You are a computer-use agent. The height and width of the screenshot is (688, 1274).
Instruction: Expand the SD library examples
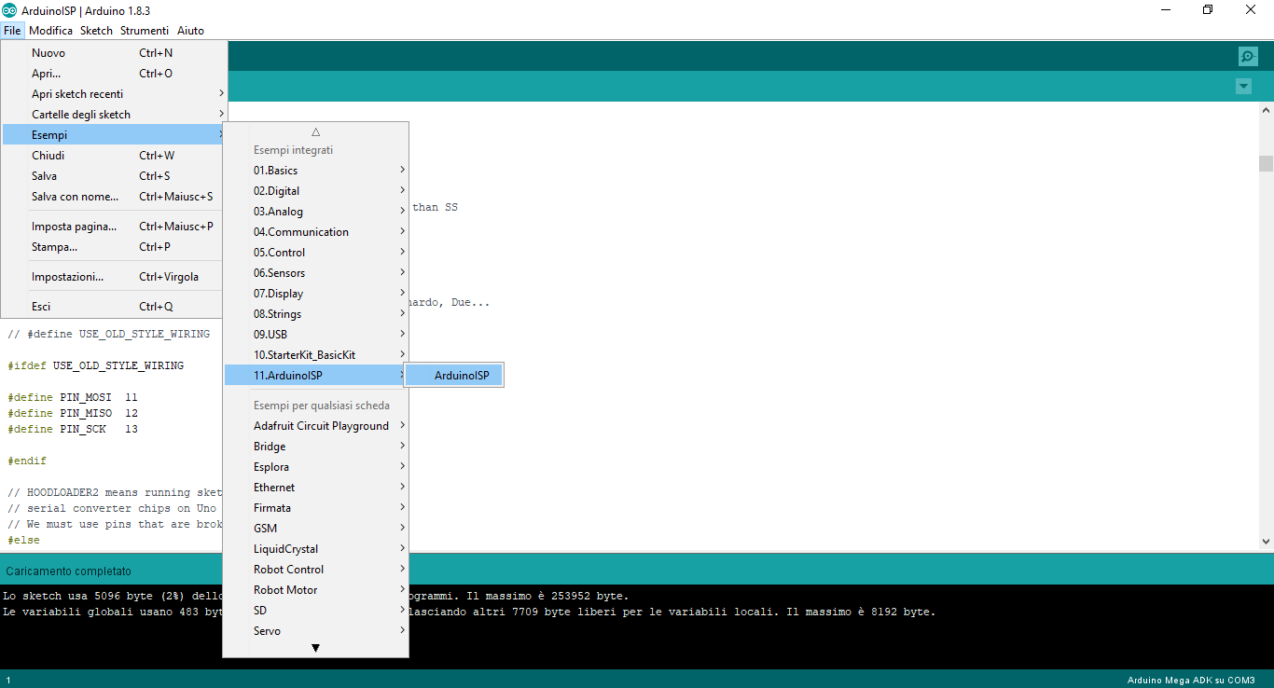[315, 611]
